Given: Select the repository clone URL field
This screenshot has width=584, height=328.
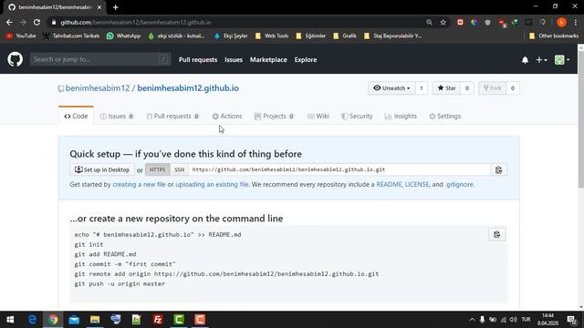Looking at the screenshot, I should (x=339, y=169).
